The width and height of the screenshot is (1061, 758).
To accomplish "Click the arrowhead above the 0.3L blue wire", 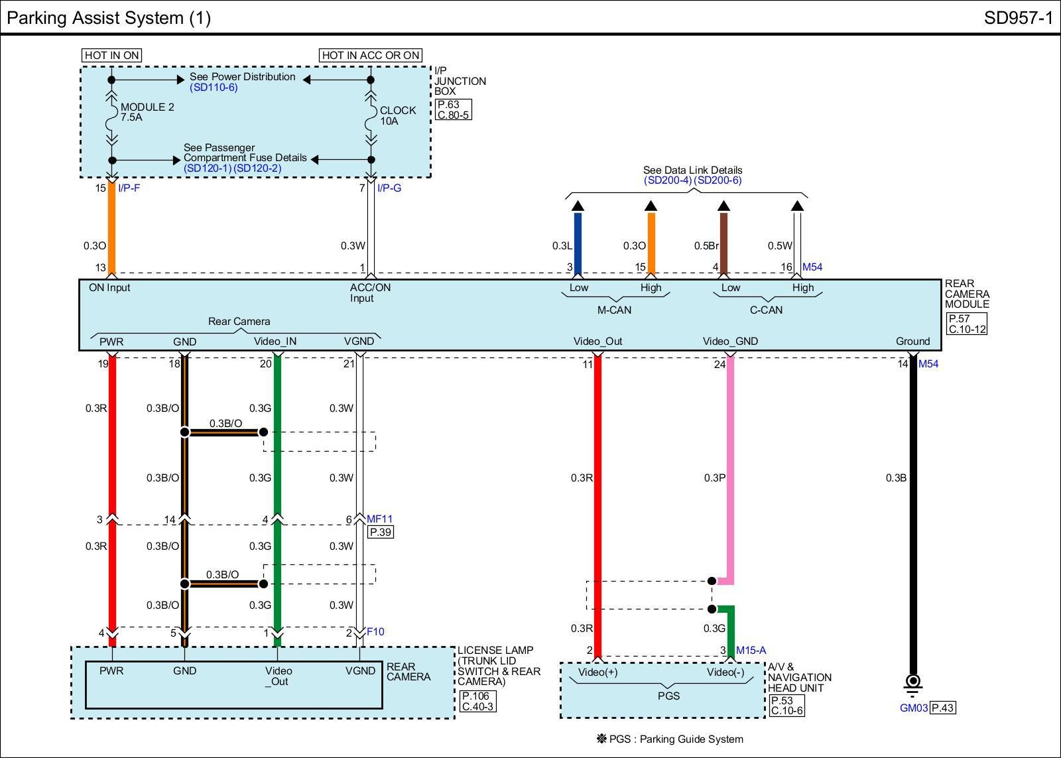I will click(578, 206).
